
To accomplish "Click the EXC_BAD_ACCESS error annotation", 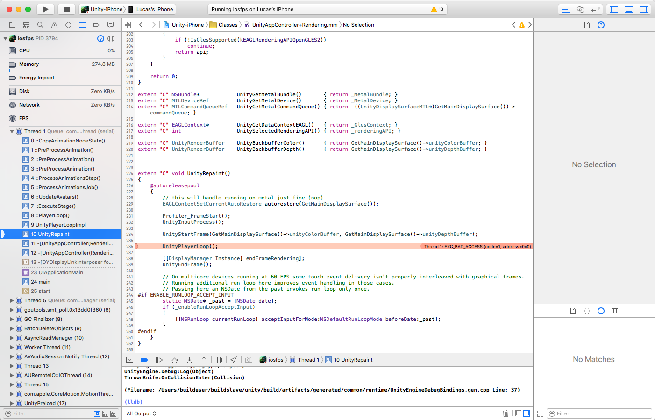I will [477, 246].
